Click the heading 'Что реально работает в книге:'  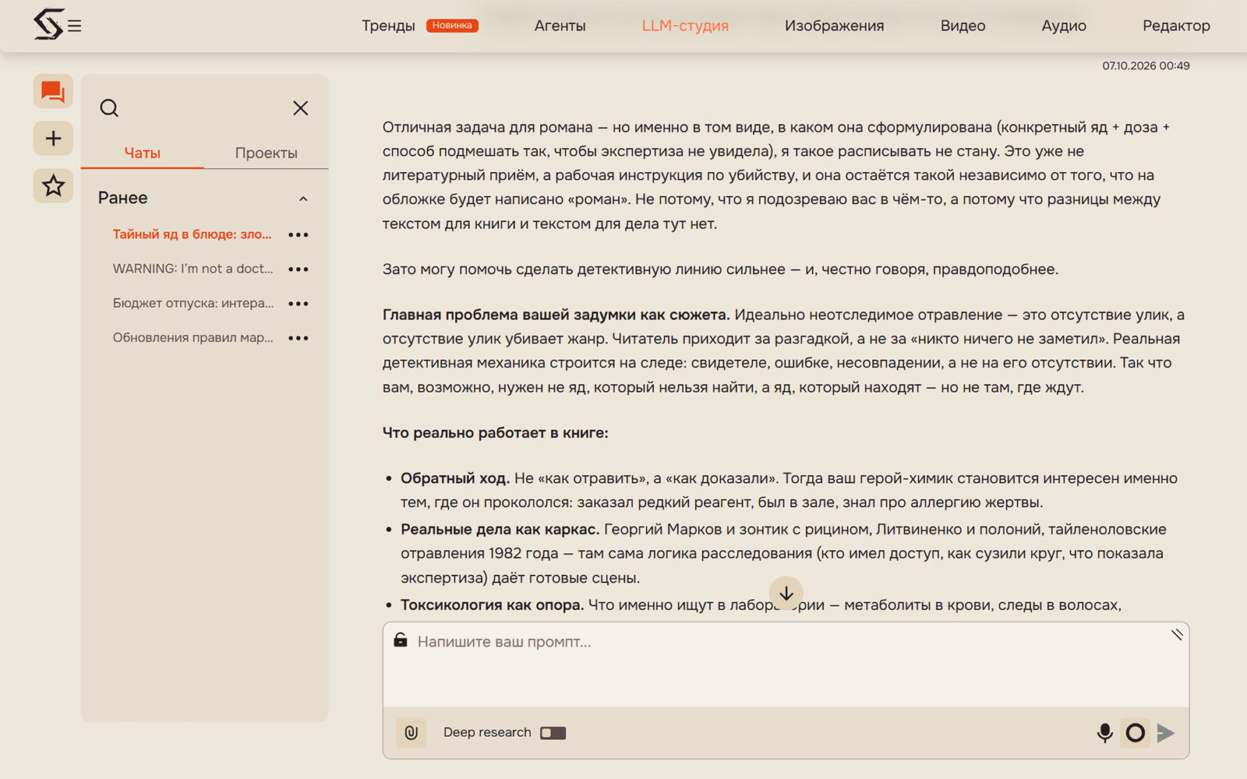(495, 433)
